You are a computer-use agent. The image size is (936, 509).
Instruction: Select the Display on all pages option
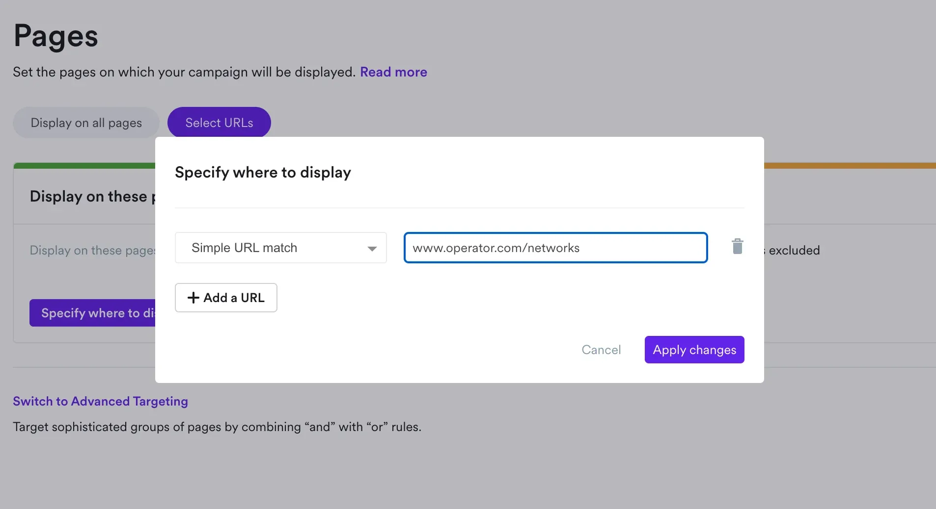pos(86,123)
